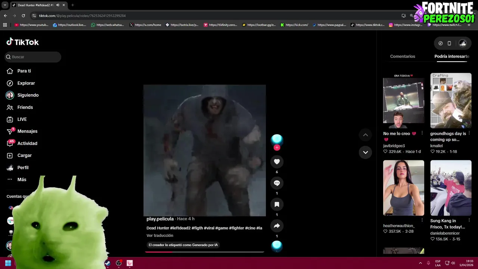Open the sound disc below share
The image size is (478, 269).
coord(277,246)
